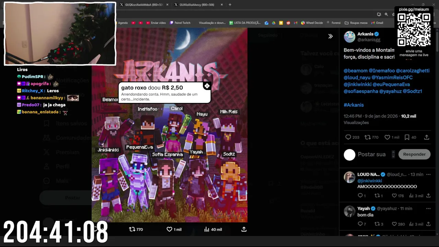Screen dimensions: 439x247
Task: Open @Sodtz1 mention link
Action: pyautogui.click(x=412, y=91)
